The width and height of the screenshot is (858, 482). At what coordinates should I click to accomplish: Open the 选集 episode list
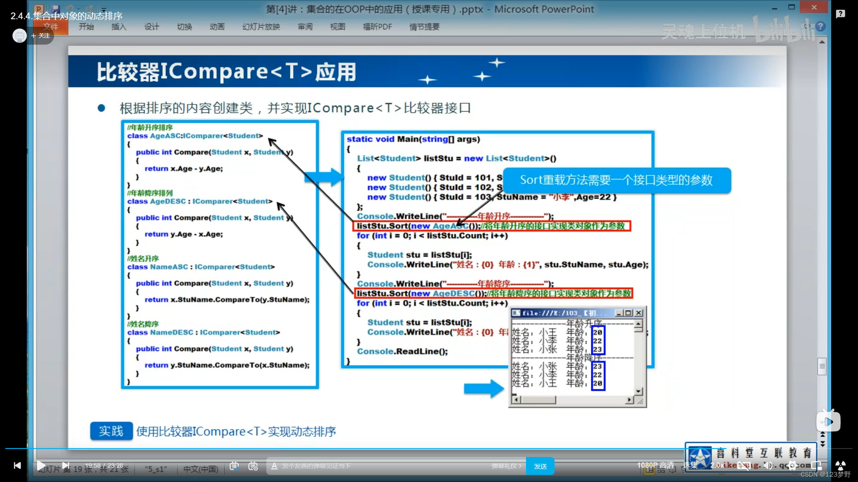(x=690, y=465)
